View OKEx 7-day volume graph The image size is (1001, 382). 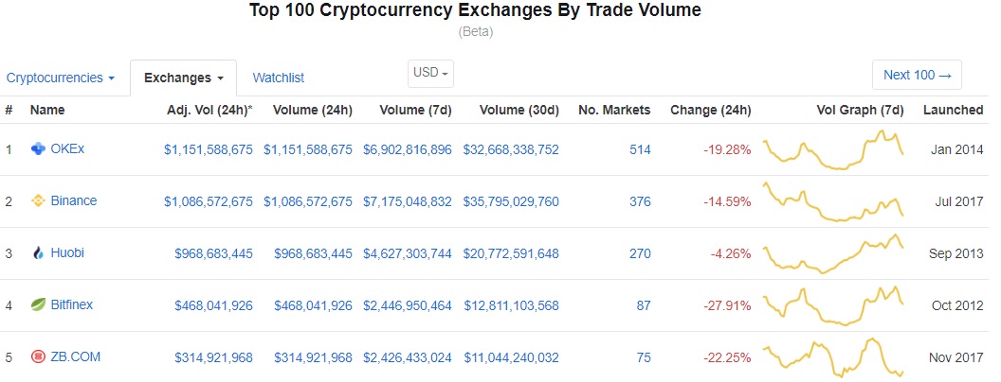pyautogui.click(x=834, y=149)
